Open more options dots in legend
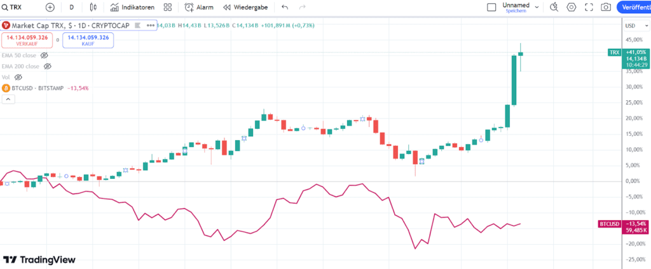The width and height of the screenshot is (651, 269). [150, 25]
